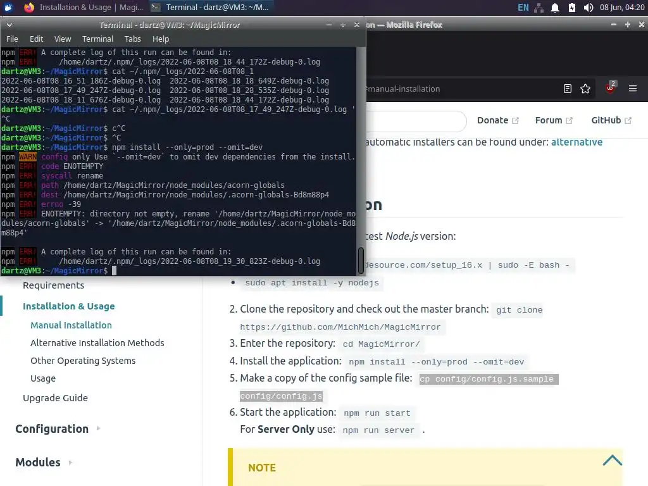Screen dimensions: 648x486
Task: Click the Firefox URL bar text
Action: pos(403,89)
